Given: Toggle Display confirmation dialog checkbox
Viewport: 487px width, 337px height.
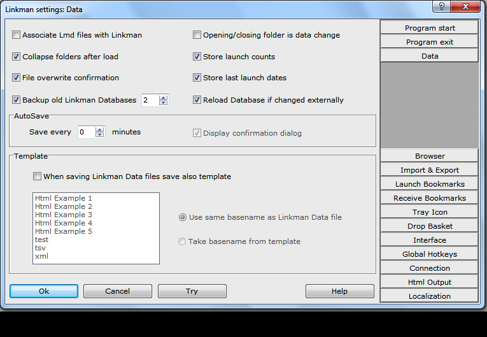Looking at the screenshot, I should tap(197, 133).
